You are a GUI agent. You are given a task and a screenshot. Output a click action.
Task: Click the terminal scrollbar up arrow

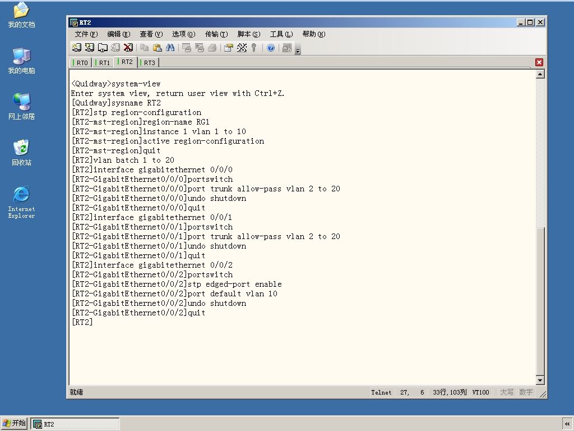tap(540, 75)
